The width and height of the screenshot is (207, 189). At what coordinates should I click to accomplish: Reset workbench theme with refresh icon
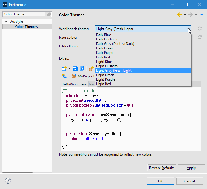(x=200, y=29)
